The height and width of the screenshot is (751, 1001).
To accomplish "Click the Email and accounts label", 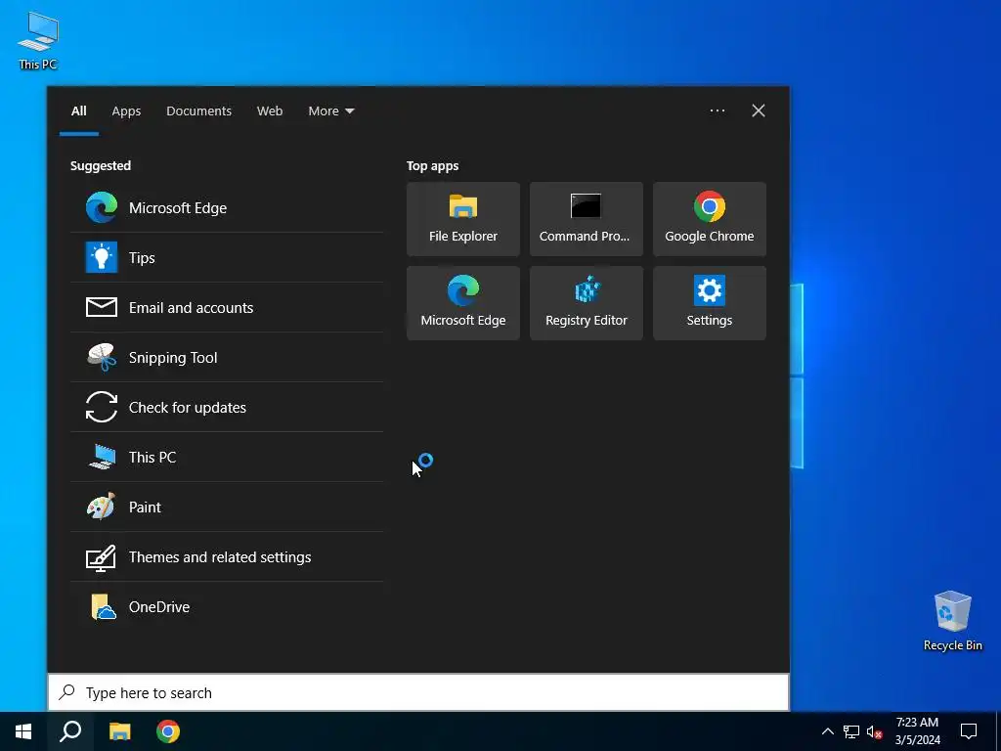I will [191, 308].
